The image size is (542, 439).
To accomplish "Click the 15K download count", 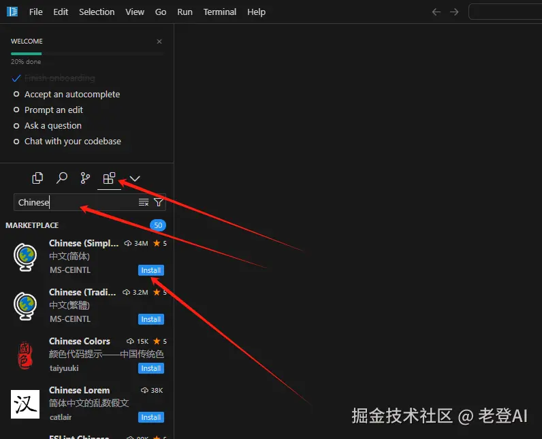I will (x=138, y=342).
